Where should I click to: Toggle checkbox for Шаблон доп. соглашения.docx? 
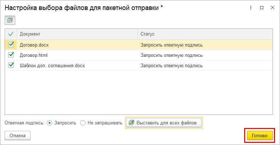[11, 65]
